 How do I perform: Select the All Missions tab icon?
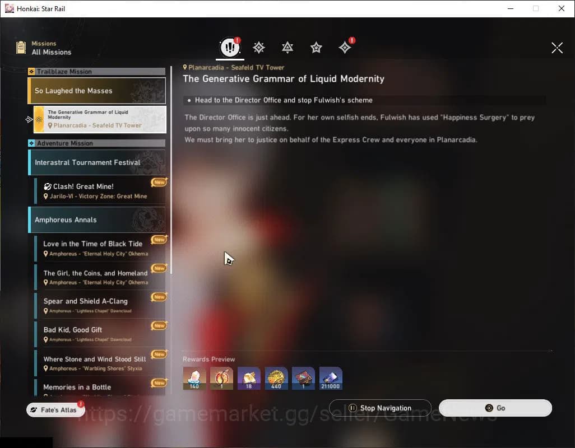(230, 47)
